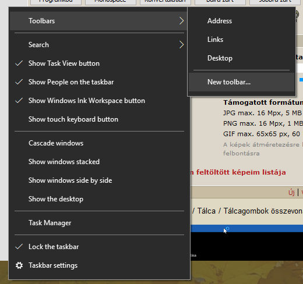
Task: Enable the Desktop toolbar
Action: 242,58
